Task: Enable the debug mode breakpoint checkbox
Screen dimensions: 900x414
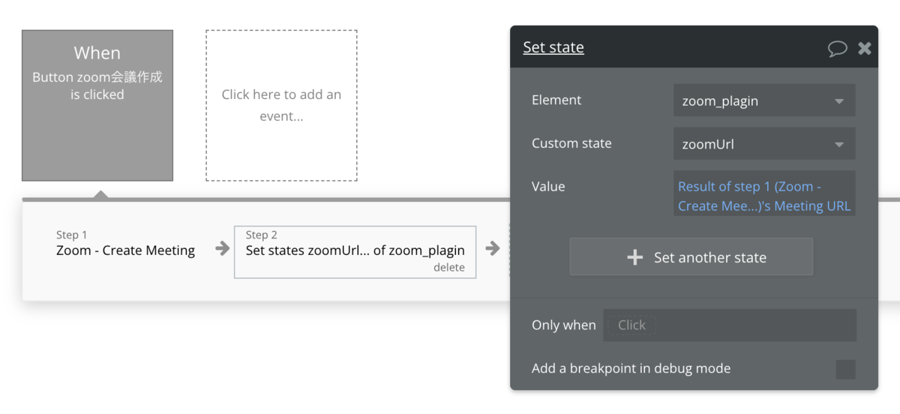Action: coord(845,369)
